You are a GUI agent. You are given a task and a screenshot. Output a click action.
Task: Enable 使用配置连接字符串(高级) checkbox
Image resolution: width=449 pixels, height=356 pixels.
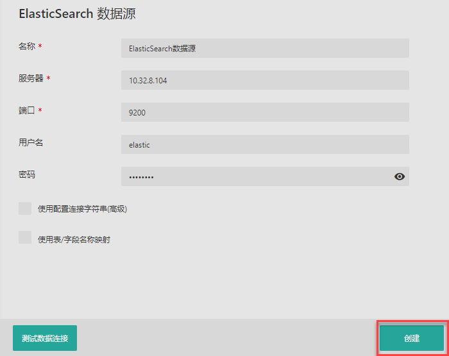coord(25,208)
